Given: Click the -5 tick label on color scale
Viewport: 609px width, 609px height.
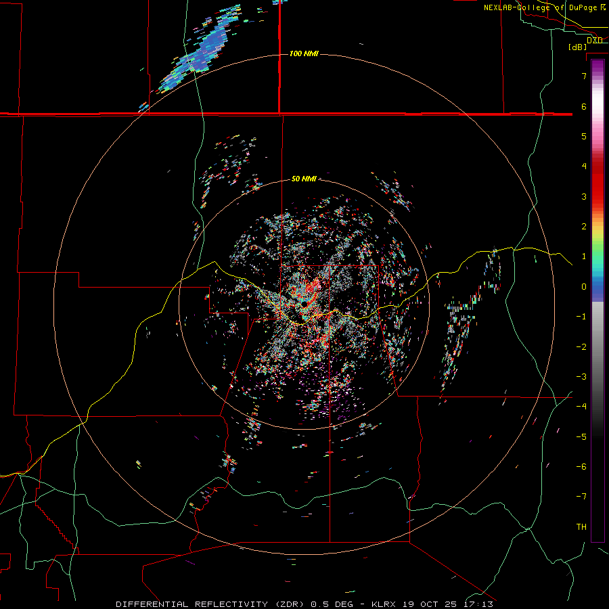Looking at the screenshot, I should [x=581, y=437].
